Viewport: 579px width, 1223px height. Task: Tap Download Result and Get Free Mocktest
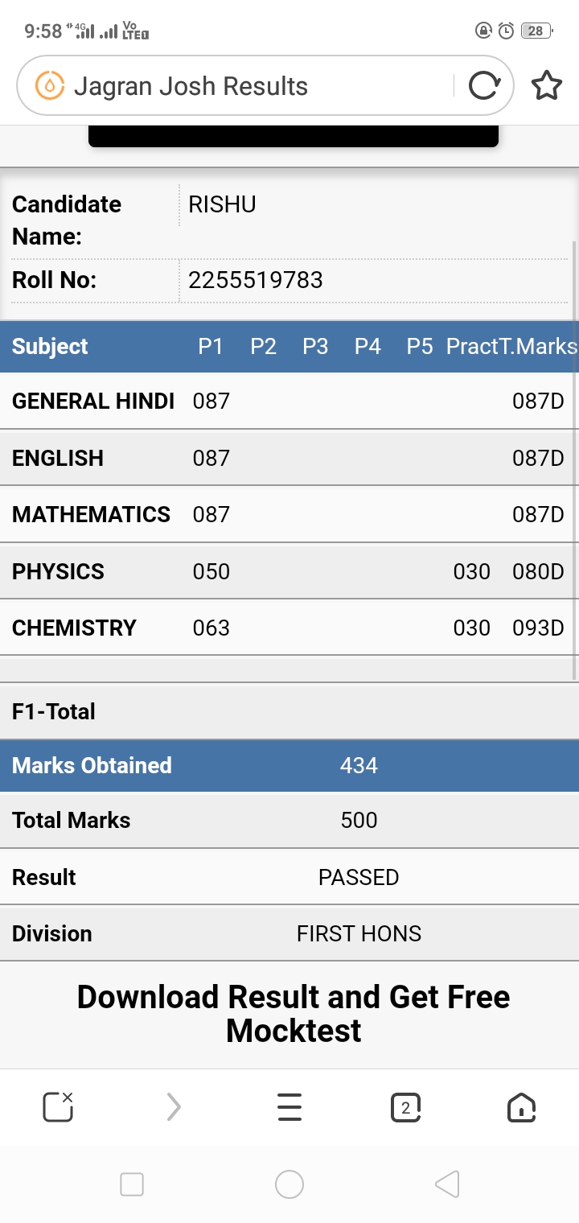pos(294,1014)
